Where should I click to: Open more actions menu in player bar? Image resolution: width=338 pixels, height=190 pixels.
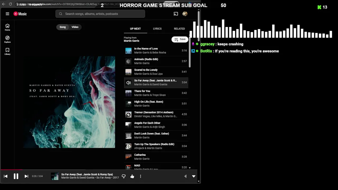[x=140, y=176]
